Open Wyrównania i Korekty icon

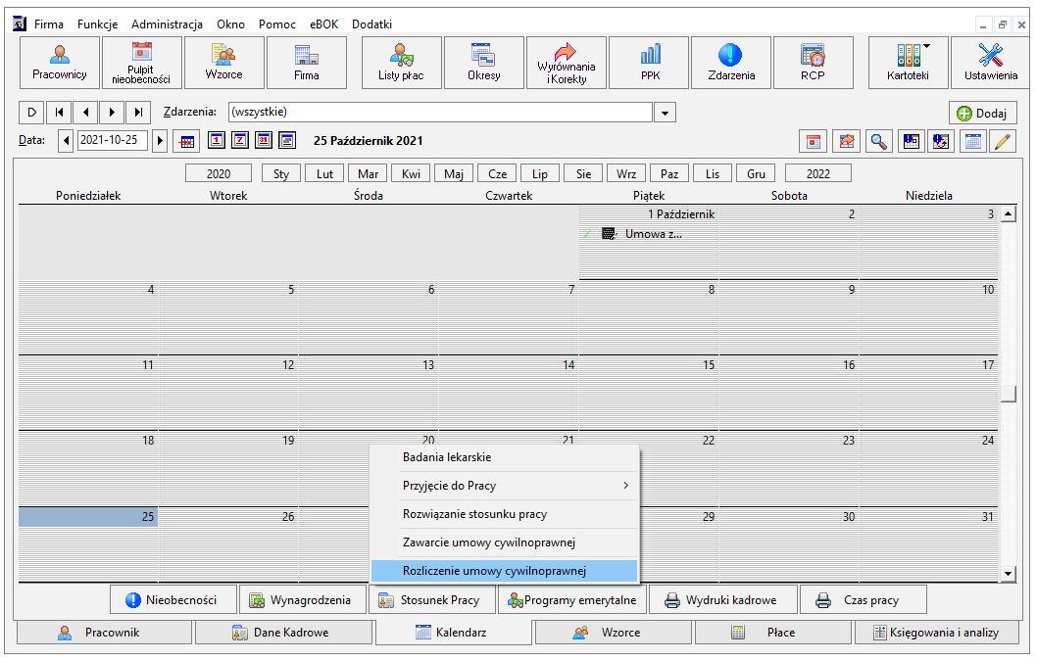(567, 63)
